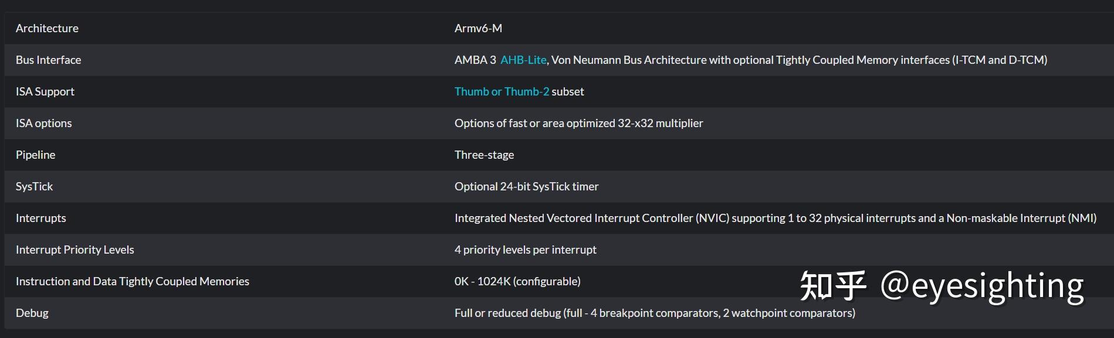
Task: Open the AHB-Lite link
Action: (523, 60)
